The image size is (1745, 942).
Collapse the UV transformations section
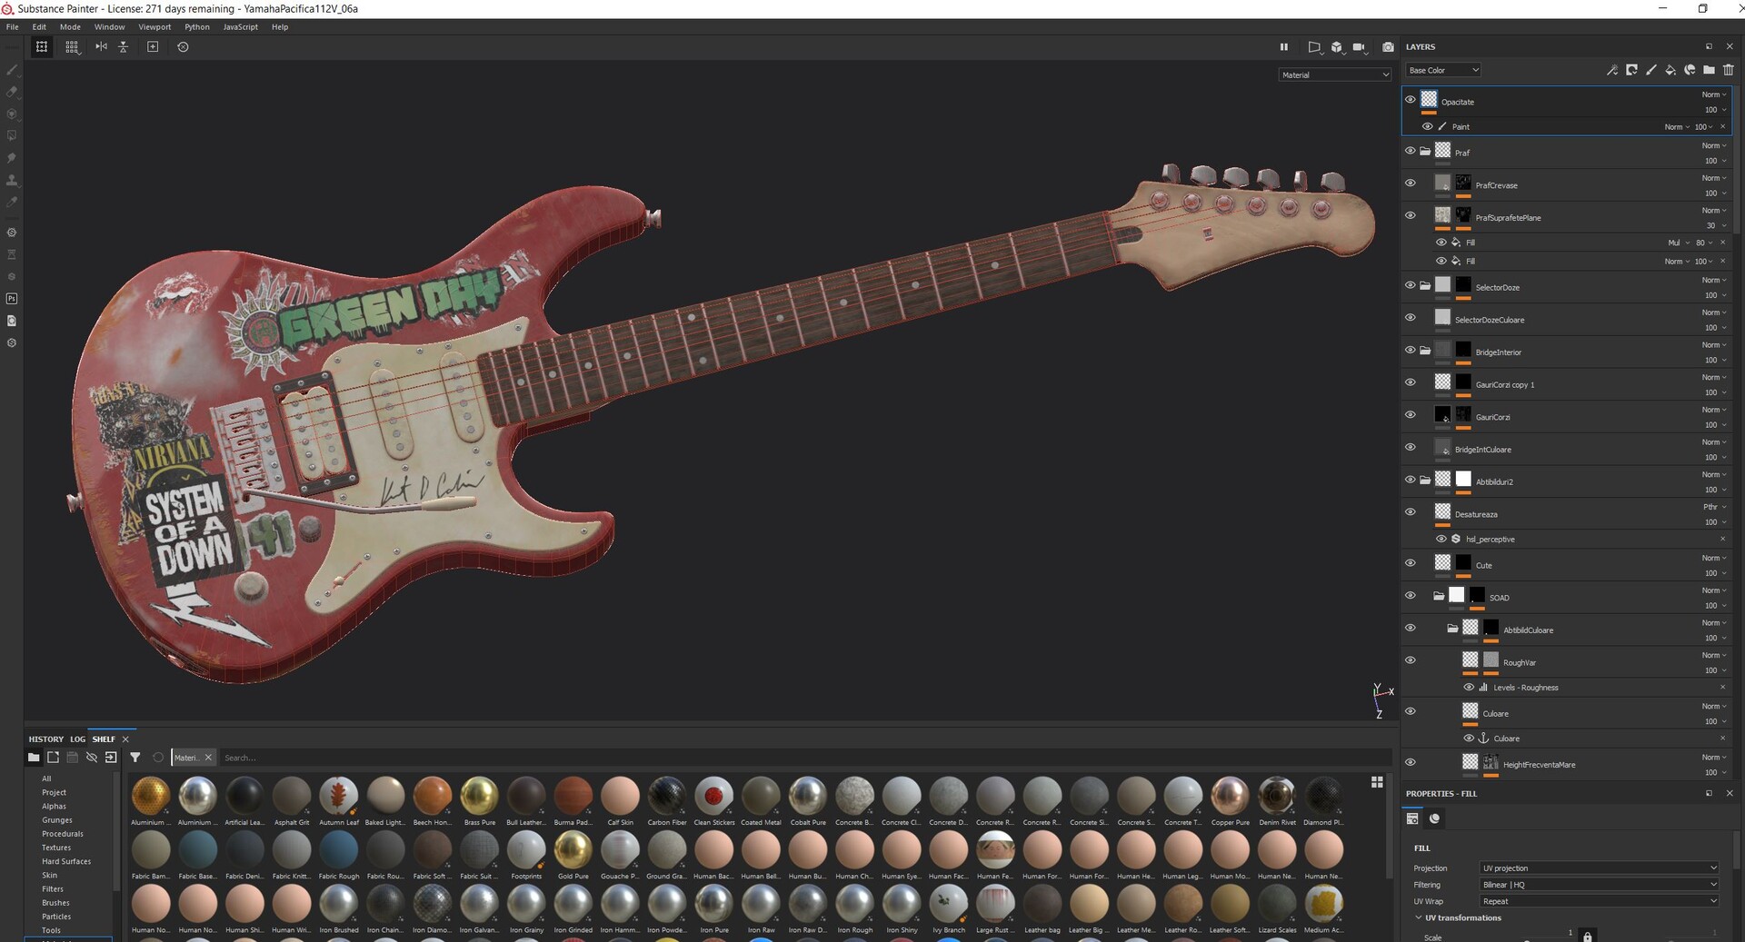[1419, 917]
